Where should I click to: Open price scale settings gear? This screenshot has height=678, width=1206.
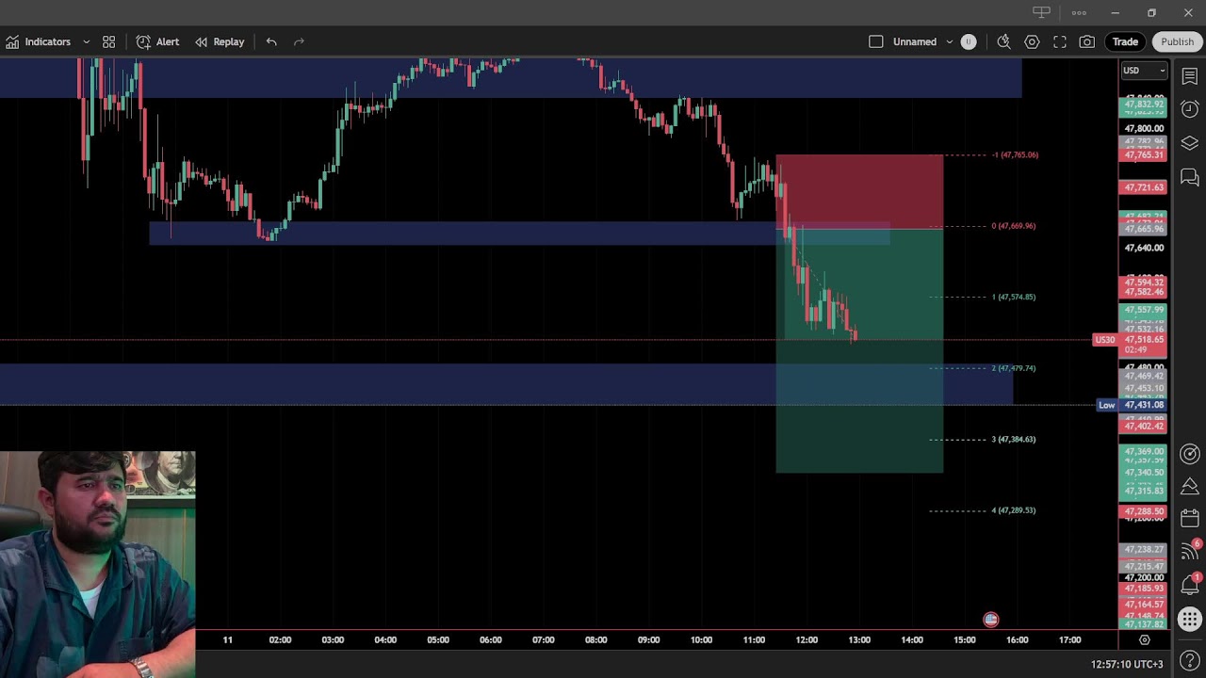coord(1145,640)
